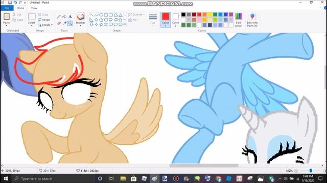327x183 pixels.
Task: Select the Color picker eyedropper tool
Action: pos(64,23)
